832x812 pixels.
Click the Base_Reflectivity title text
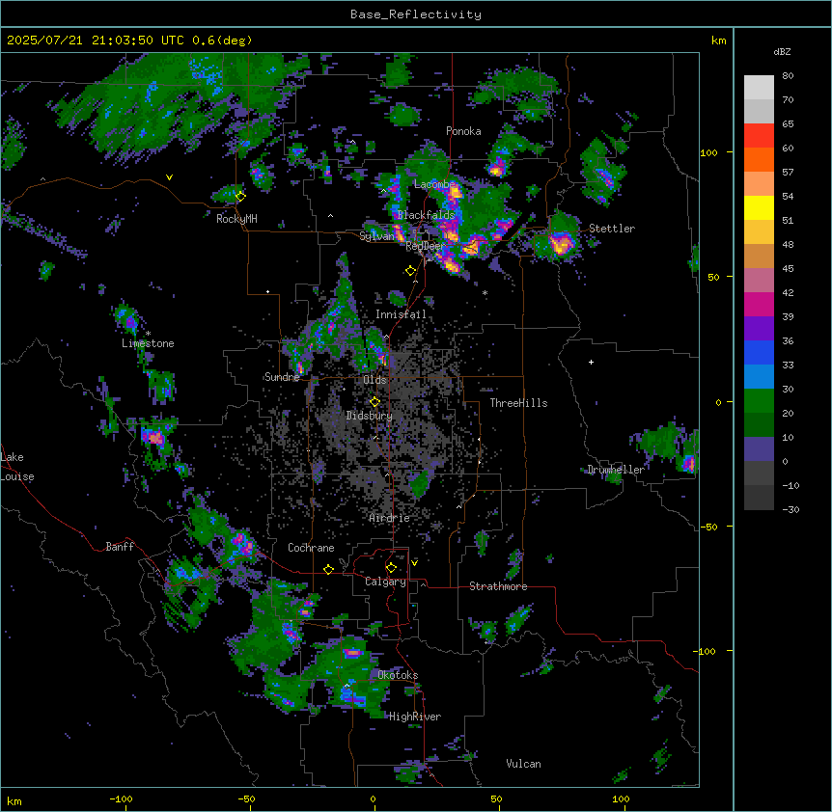point(415,14)
